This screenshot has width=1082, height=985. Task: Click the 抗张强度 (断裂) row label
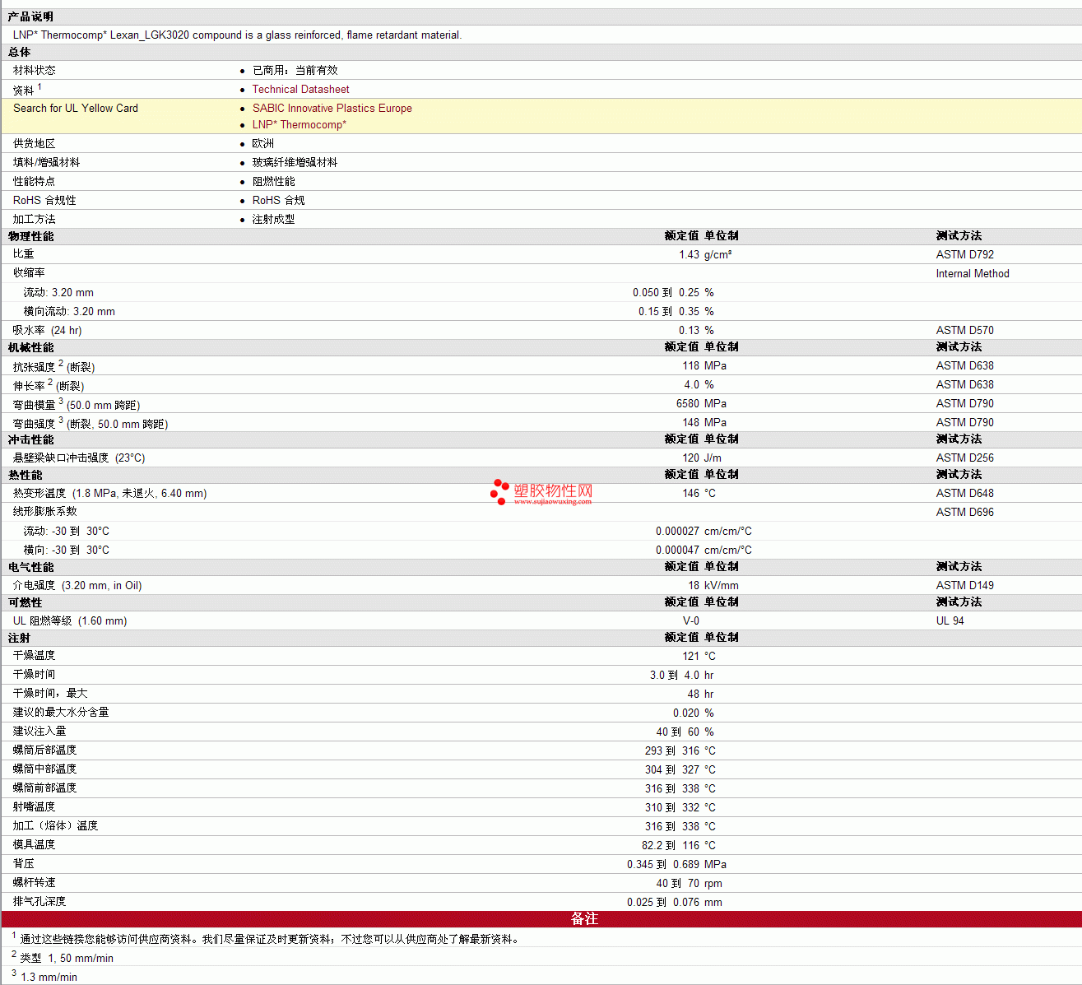53,366
